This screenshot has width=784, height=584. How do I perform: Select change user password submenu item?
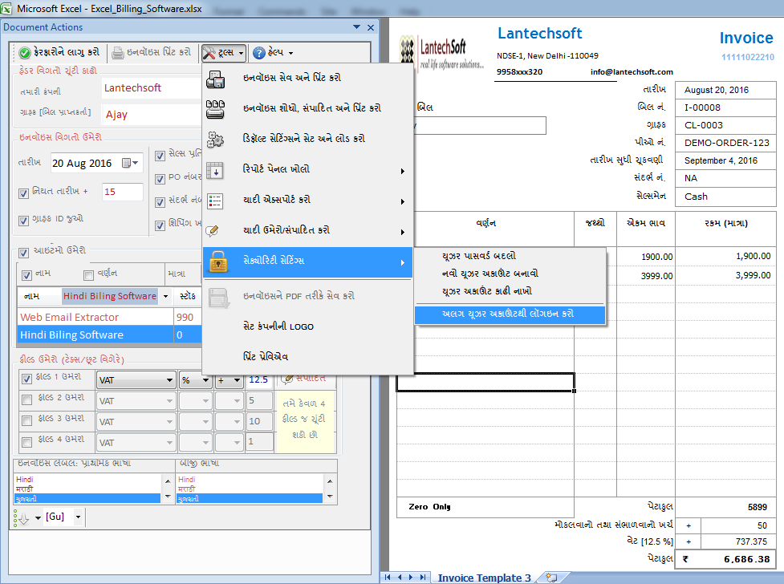coord(510,256)
